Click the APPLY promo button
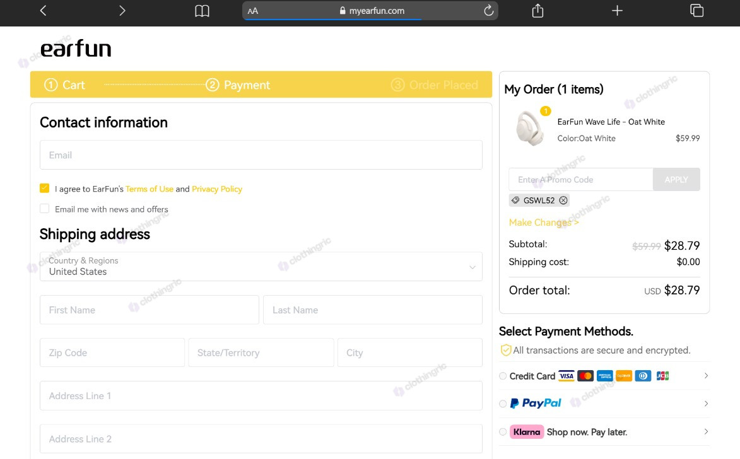 676,179
